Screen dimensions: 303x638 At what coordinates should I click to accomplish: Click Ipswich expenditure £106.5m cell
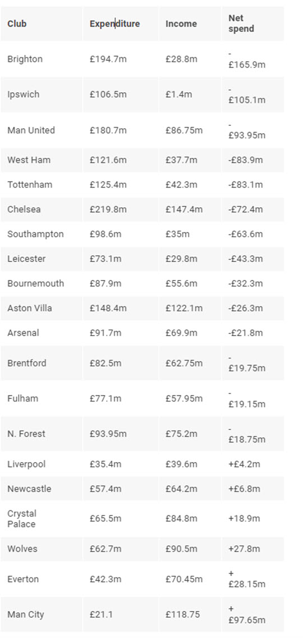108,94
